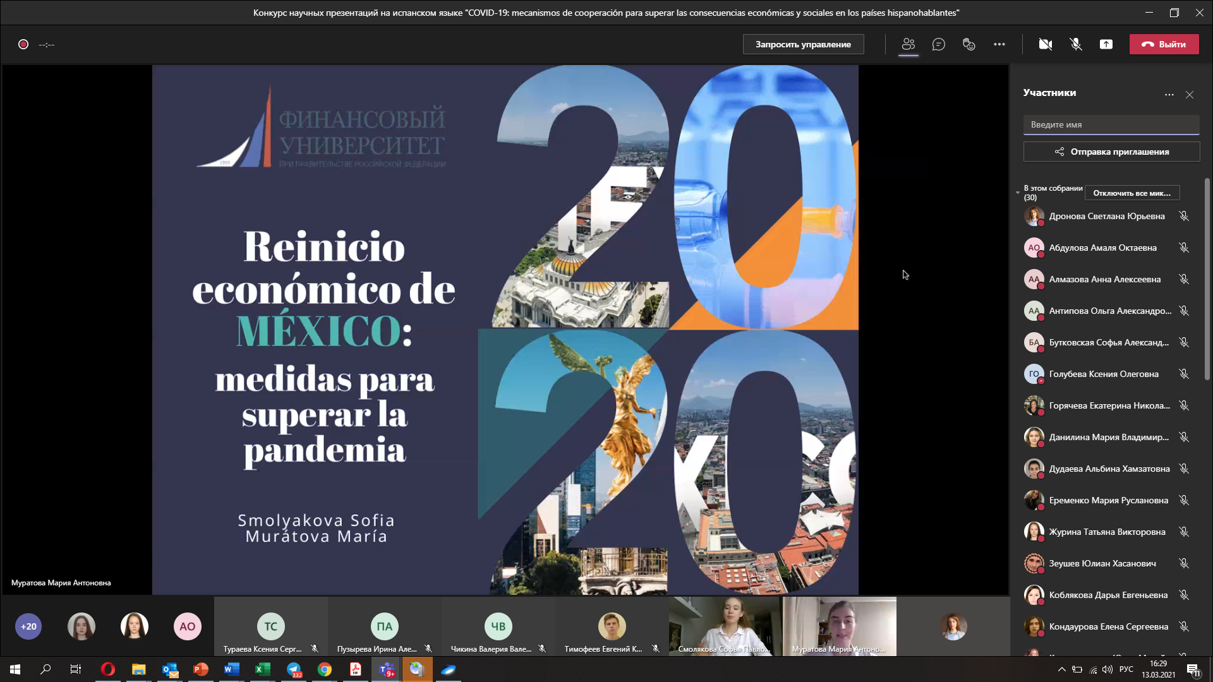
Task: Launch Opera browser from taskbar
Action: pos(108,669)
